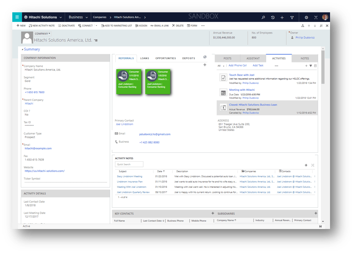Switch to the ASSISTANT tab
This screenshot has width=355, height=254.
253,58
